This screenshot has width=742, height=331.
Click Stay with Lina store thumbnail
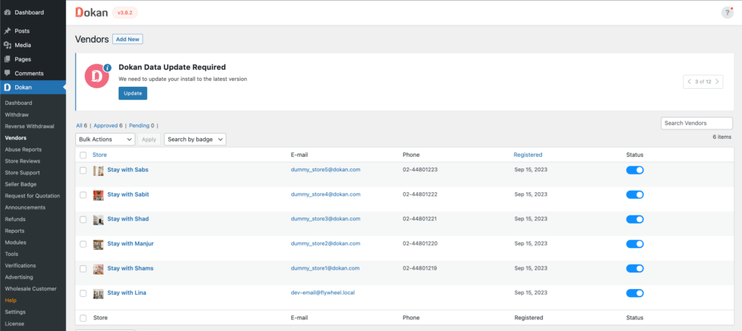pos(99,293)
